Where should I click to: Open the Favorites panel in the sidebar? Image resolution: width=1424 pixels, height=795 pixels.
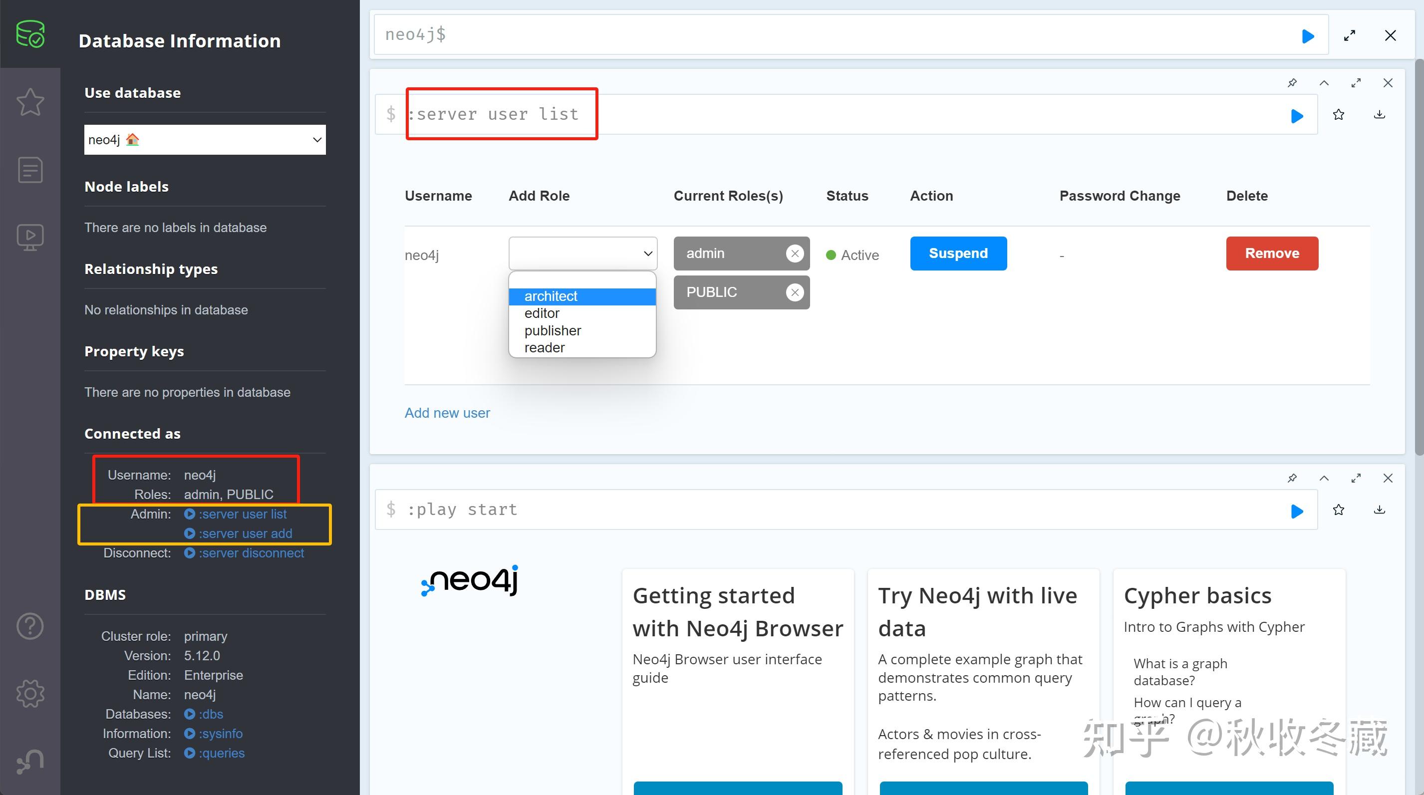click(30, 102)
